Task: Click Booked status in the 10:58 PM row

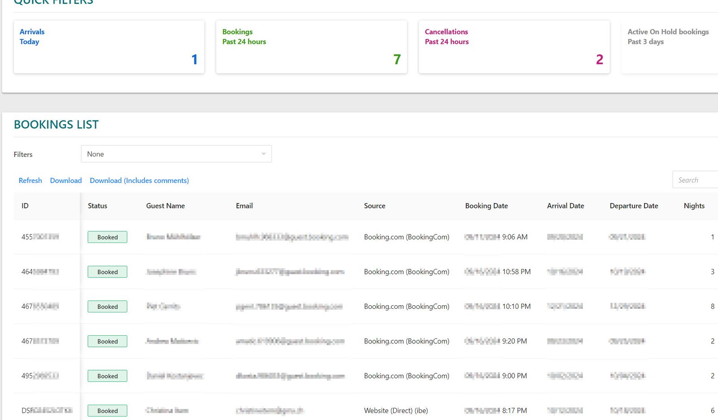Action: pyautogui.click(x=107, y=272)
